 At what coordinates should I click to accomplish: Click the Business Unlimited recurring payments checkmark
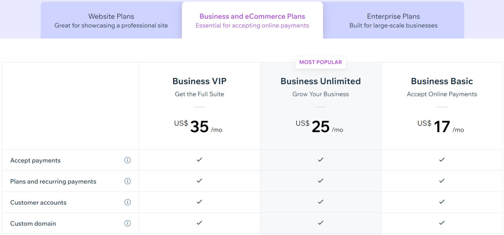click(x=320, y=181)
